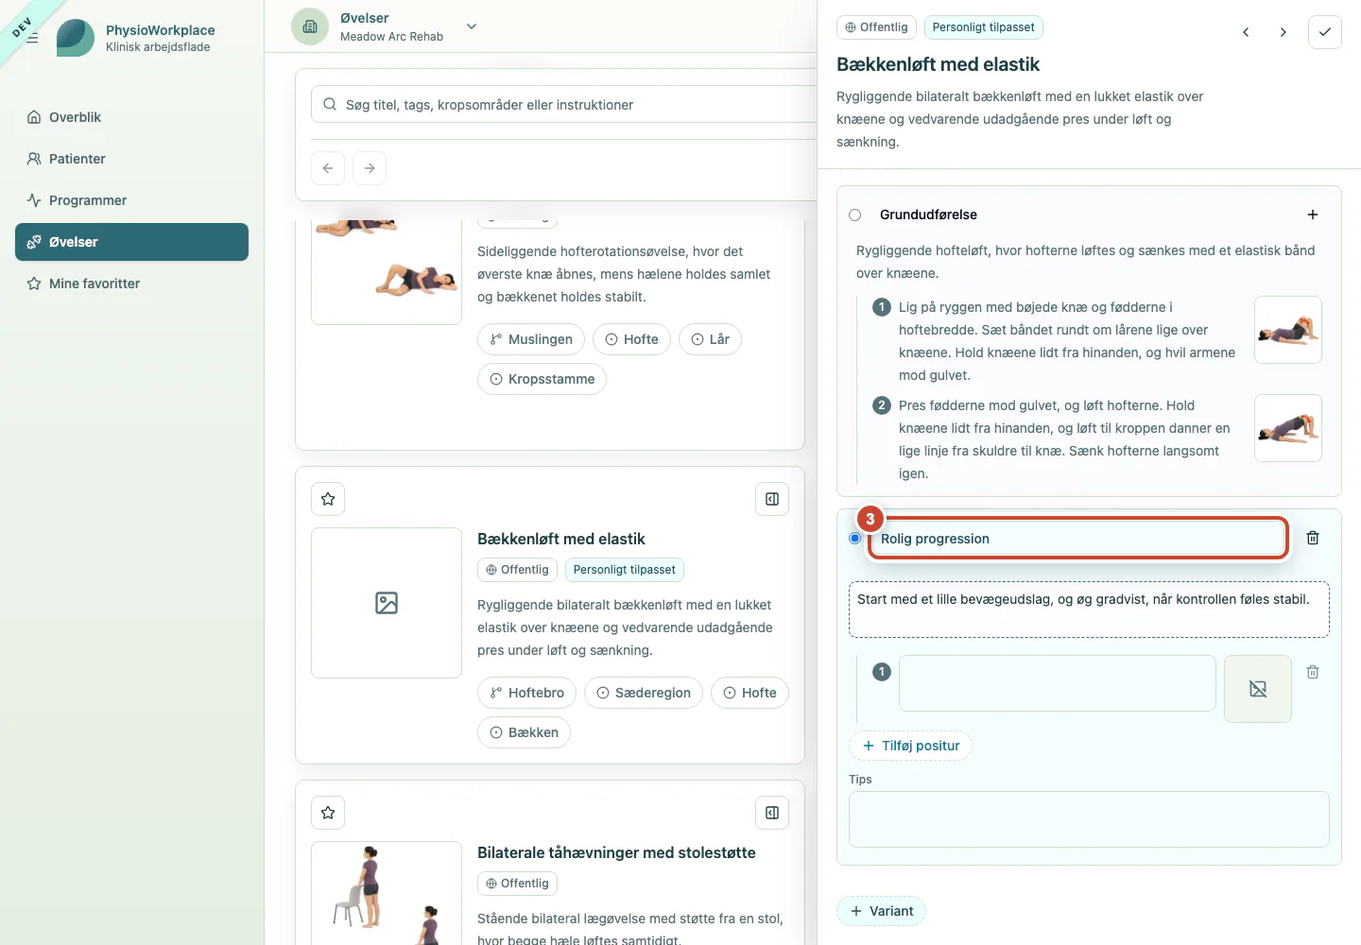Click the Bækkenløft placeholder image thumbnail
1361x945 pixels.
point(387,603)
